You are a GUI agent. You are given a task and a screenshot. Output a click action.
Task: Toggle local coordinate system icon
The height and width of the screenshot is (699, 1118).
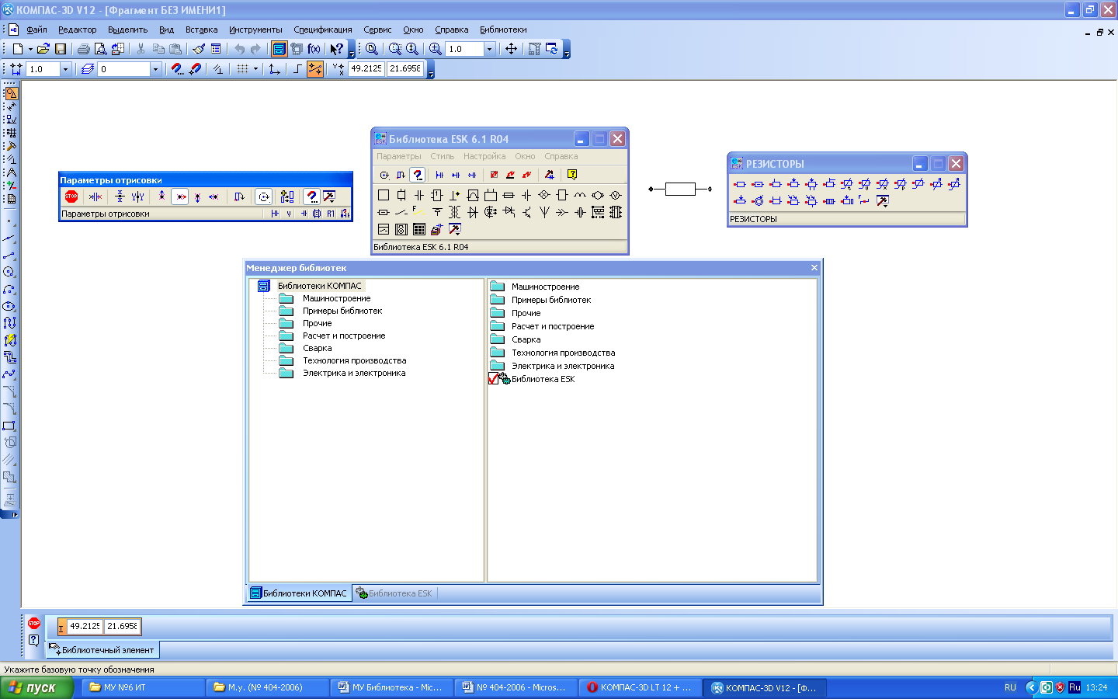coord(274,69)
